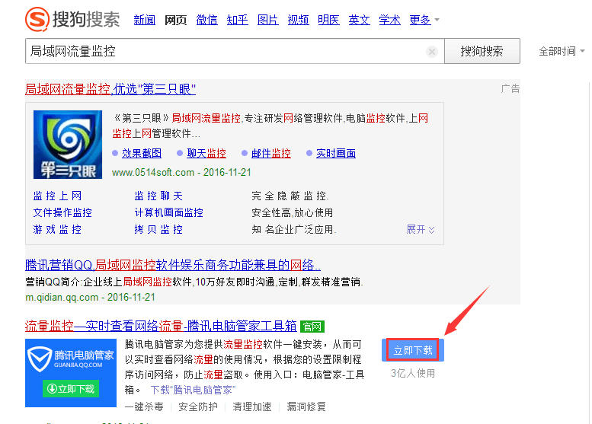Open ad title 局域网流量监控,优选"第三只眼"
Image resolution: width=592 pixels, height=424 pixels.
click(110, 89)
